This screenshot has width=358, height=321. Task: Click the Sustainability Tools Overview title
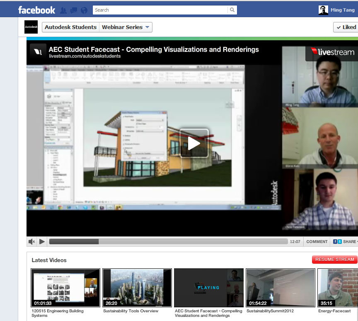point(131,311)
